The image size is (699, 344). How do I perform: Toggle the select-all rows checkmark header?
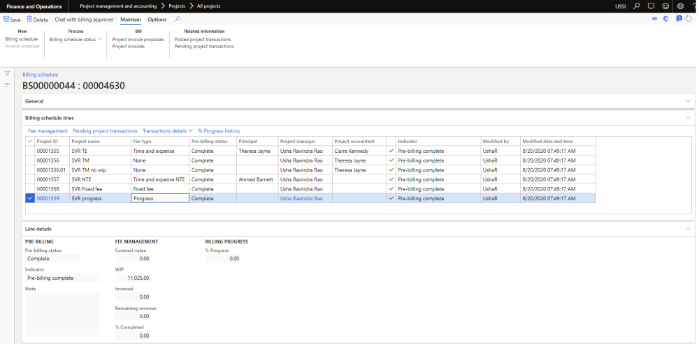click(29, 141)
